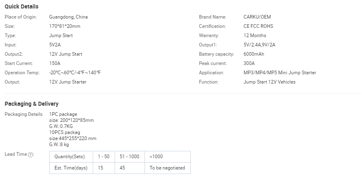Select the Packaging & Delivery heading

32,104
